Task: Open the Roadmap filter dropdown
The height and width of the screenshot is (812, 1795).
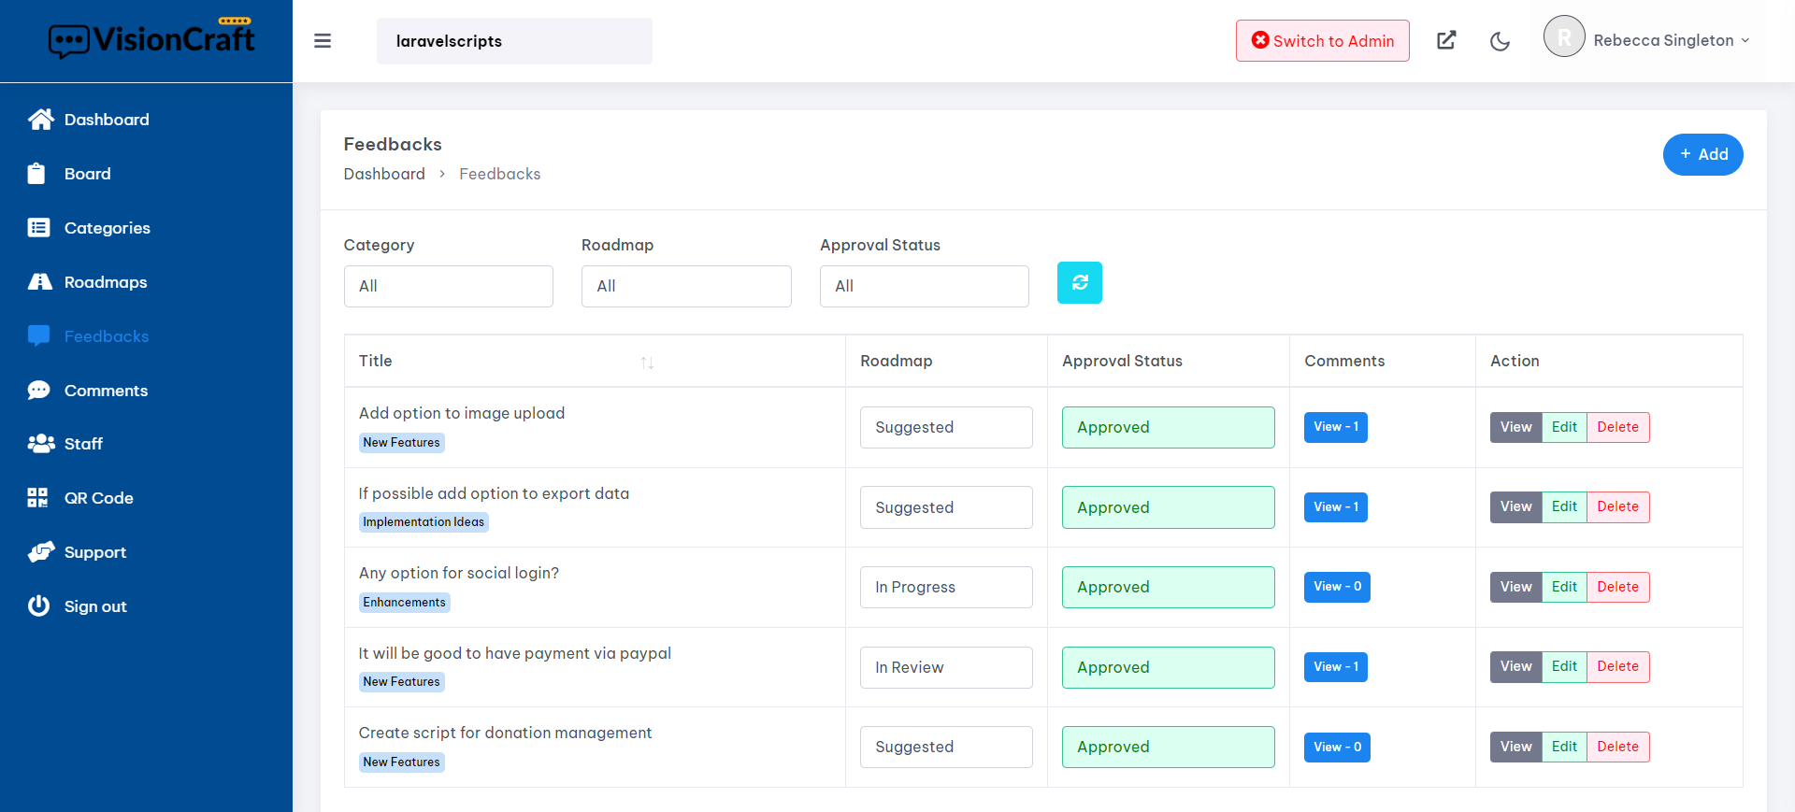Action: coord(685,286)
